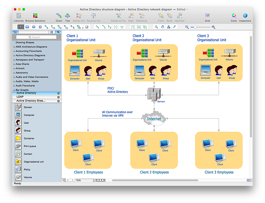Click the magnifier zoom tool
This screenshot has height=203, width=265.
tap(156, 27)
